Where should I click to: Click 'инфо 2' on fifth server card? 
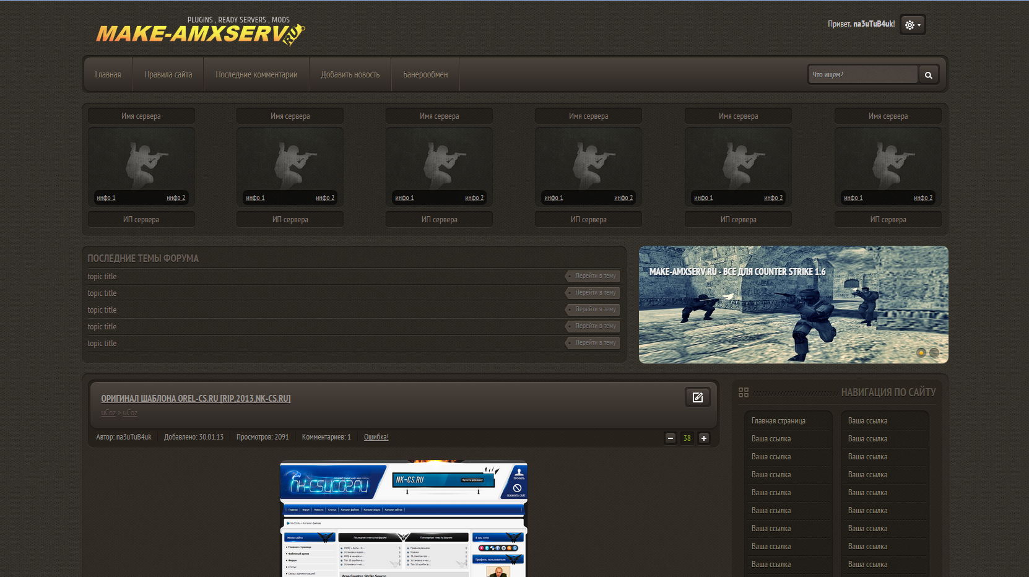coord(773,198)
